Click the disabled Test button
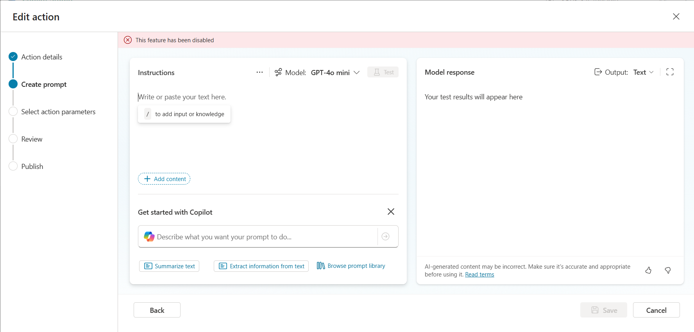The image size is (694, 332). coord(383,72)
